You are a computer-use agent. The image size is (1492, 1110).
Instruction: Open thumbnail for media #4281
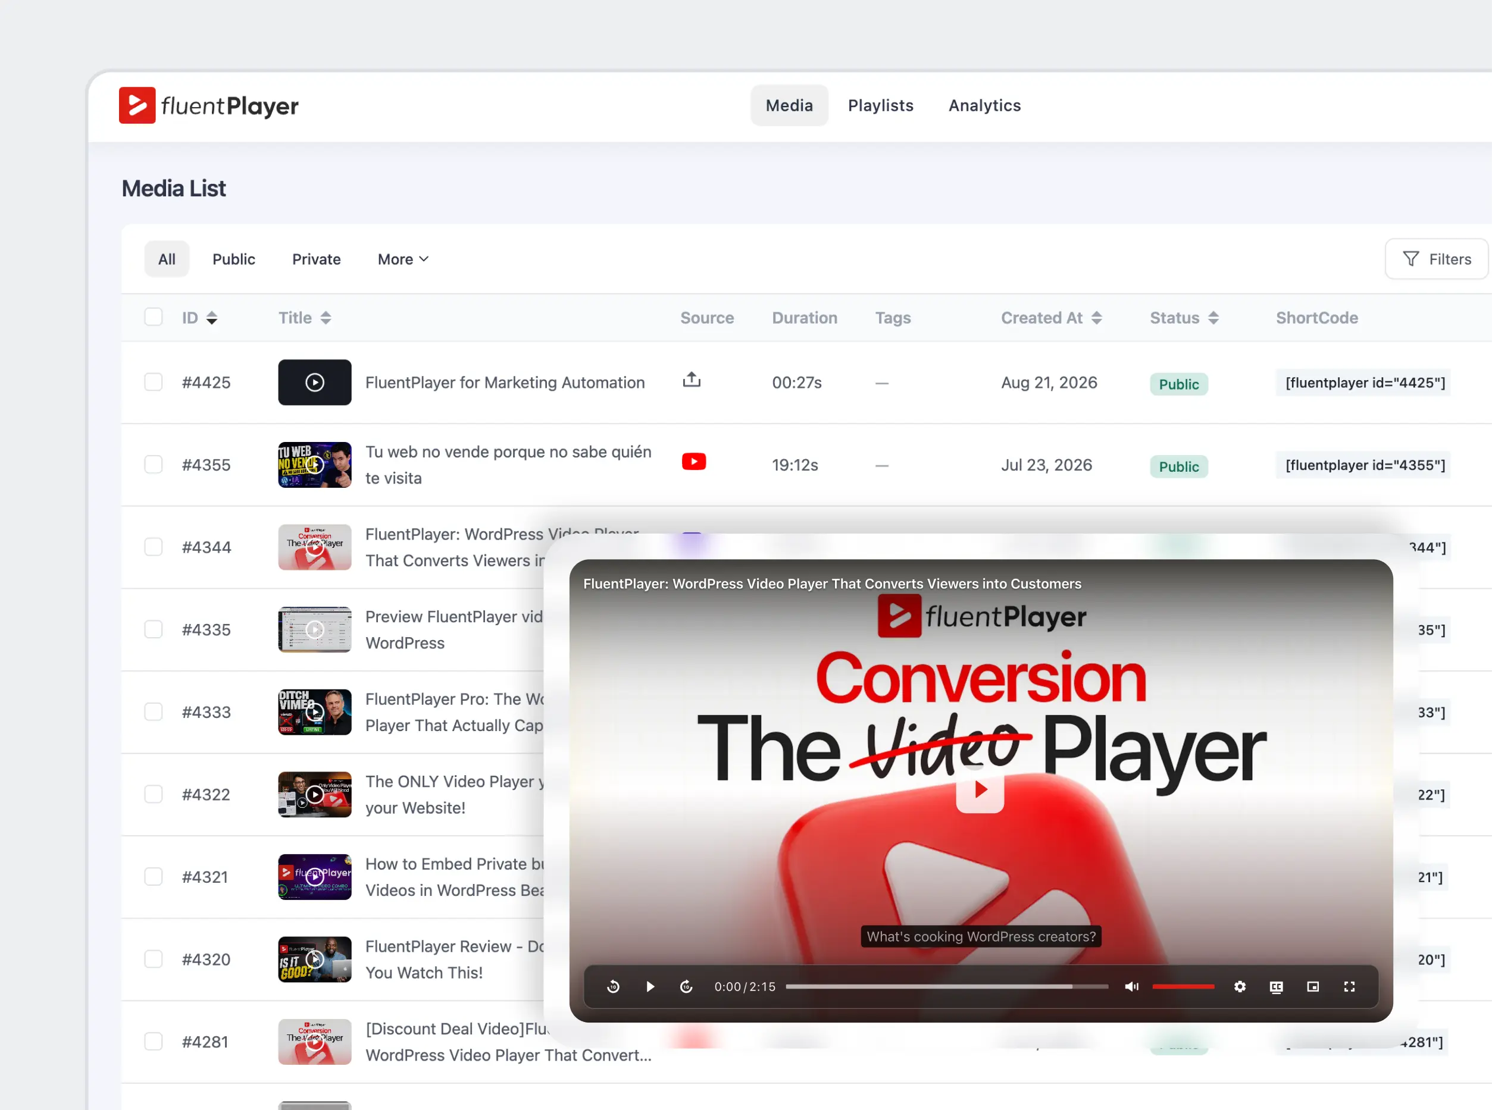315,1042
